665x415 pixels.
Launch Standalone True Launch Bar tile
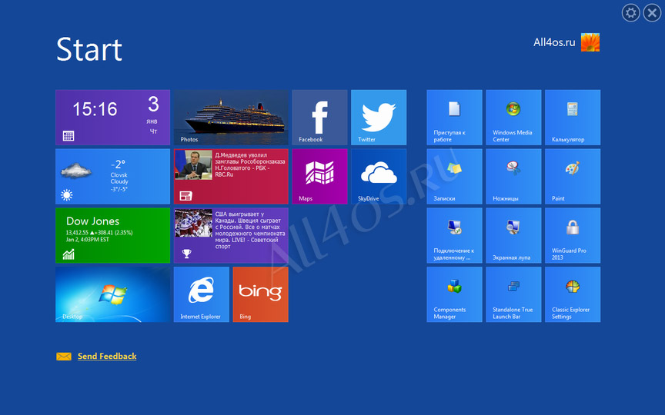pyautogui.click(x=513, y=294)
